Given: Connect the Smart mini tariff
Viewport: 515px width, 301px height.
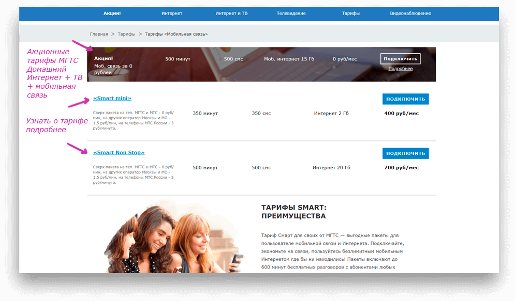Looking at the screenshot, I should (405, 99).
